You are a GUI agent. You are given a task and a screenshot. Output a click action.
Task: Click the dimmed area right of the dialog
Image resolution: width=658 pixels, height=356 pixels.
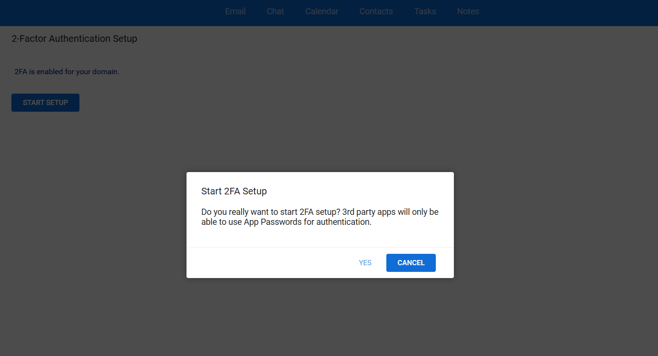552,223
